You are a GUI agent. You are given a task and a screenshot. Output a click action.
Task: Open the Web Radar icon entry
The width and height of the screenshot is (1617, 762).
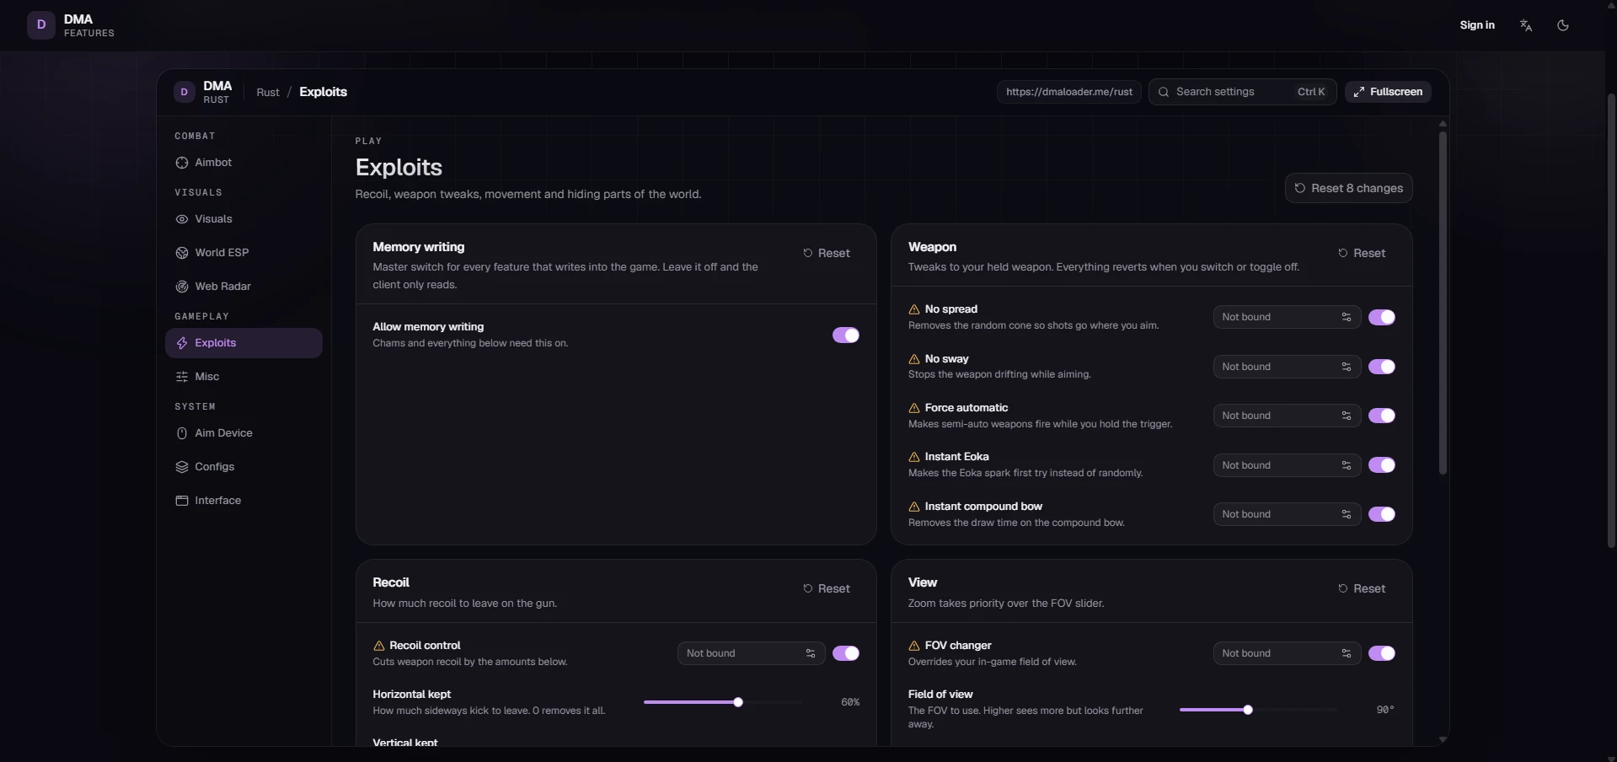tap(181, 287)
